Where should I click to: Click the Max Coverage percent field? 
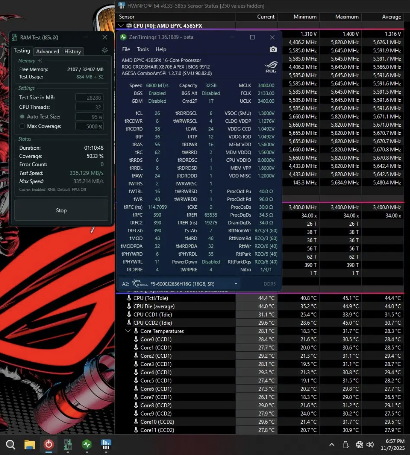tap(89, 126)
